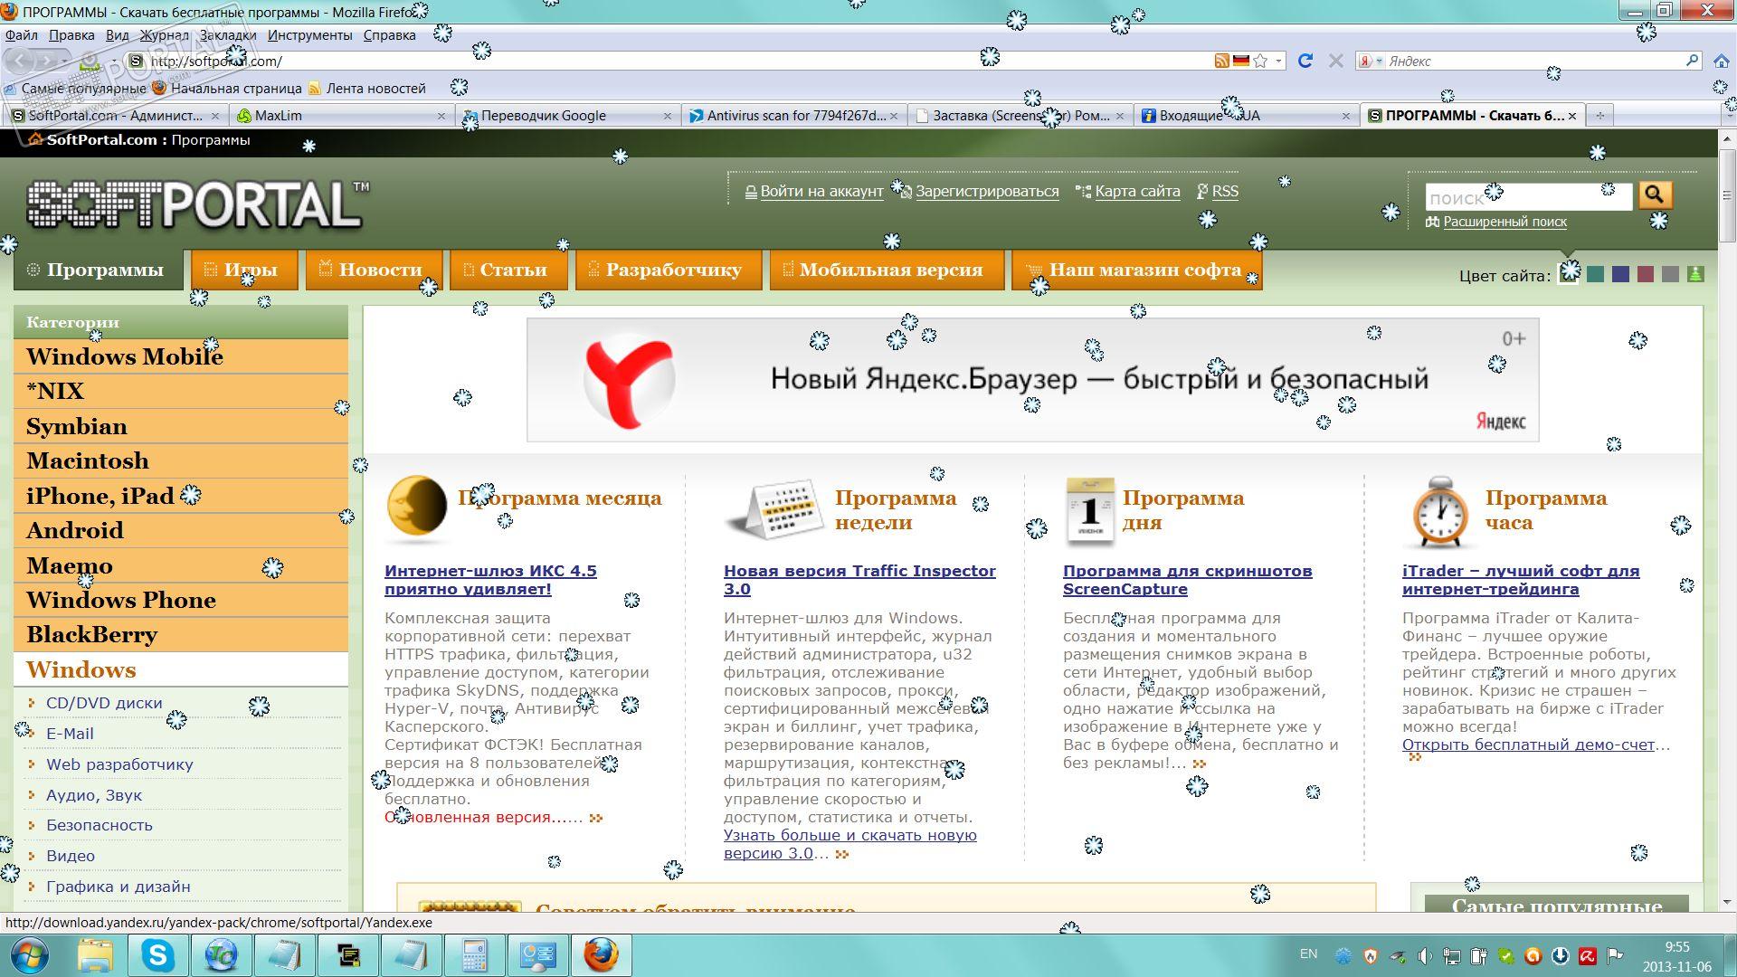Open the Android category
Image resolution: width=1737 pixels, height=977 pixels.
[x=75, y=531]
